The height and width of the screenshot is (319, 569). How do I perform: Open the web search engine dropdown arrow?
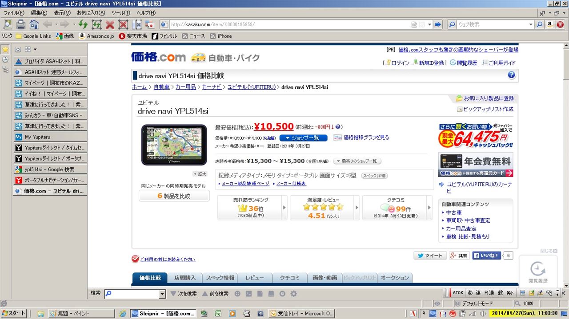click(x=531, y=24)
